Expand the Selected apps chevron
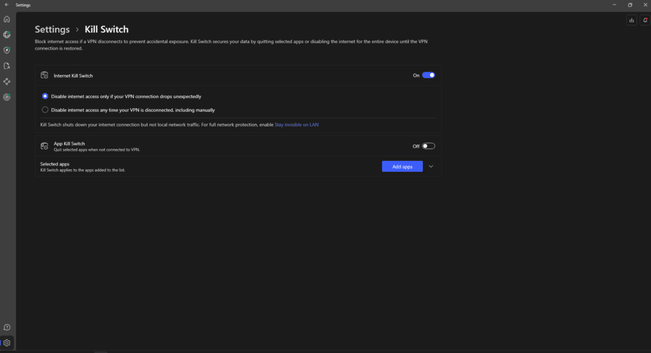This screenshot has width=651, height=353. (x=431, y=166)
